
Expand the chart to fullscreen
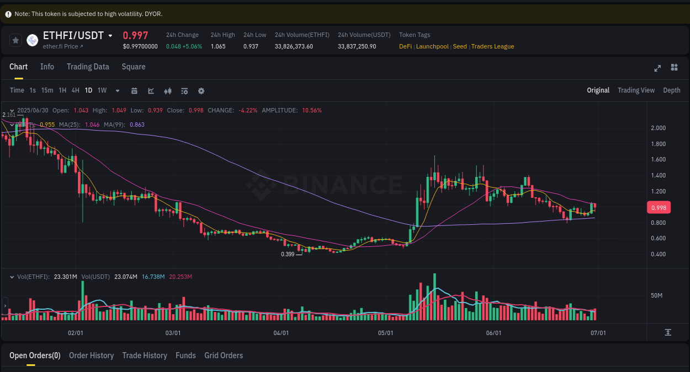coord(657,68)
